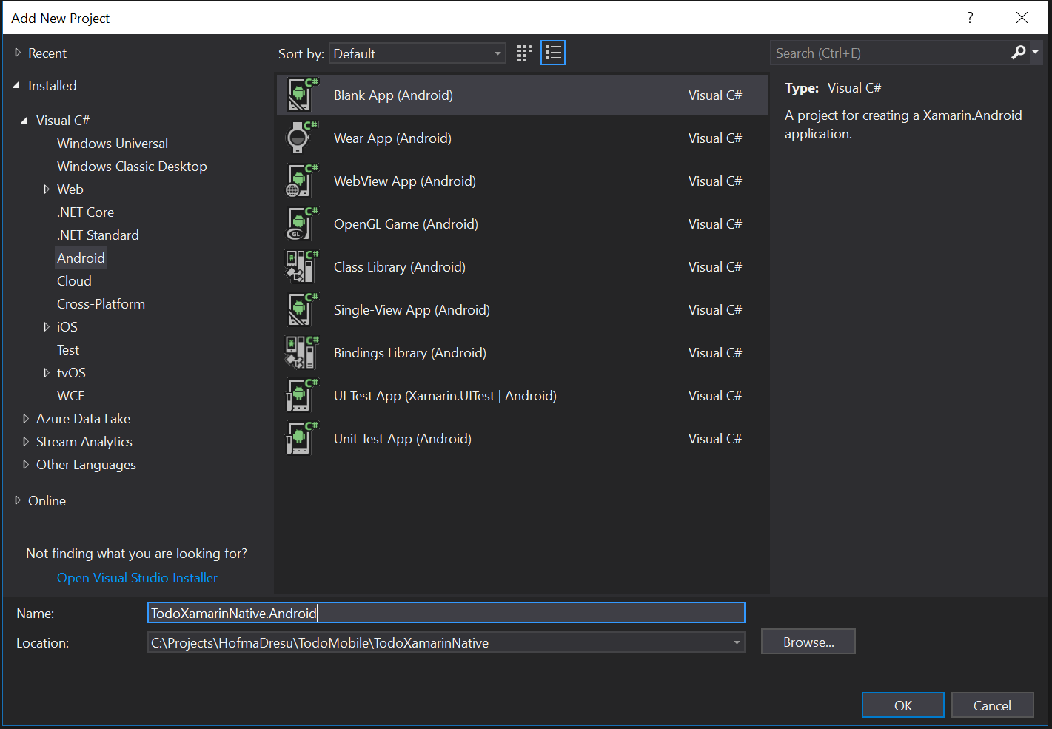Select the Test category
This screenshot has height=729, width=1052.
[68, 350]
